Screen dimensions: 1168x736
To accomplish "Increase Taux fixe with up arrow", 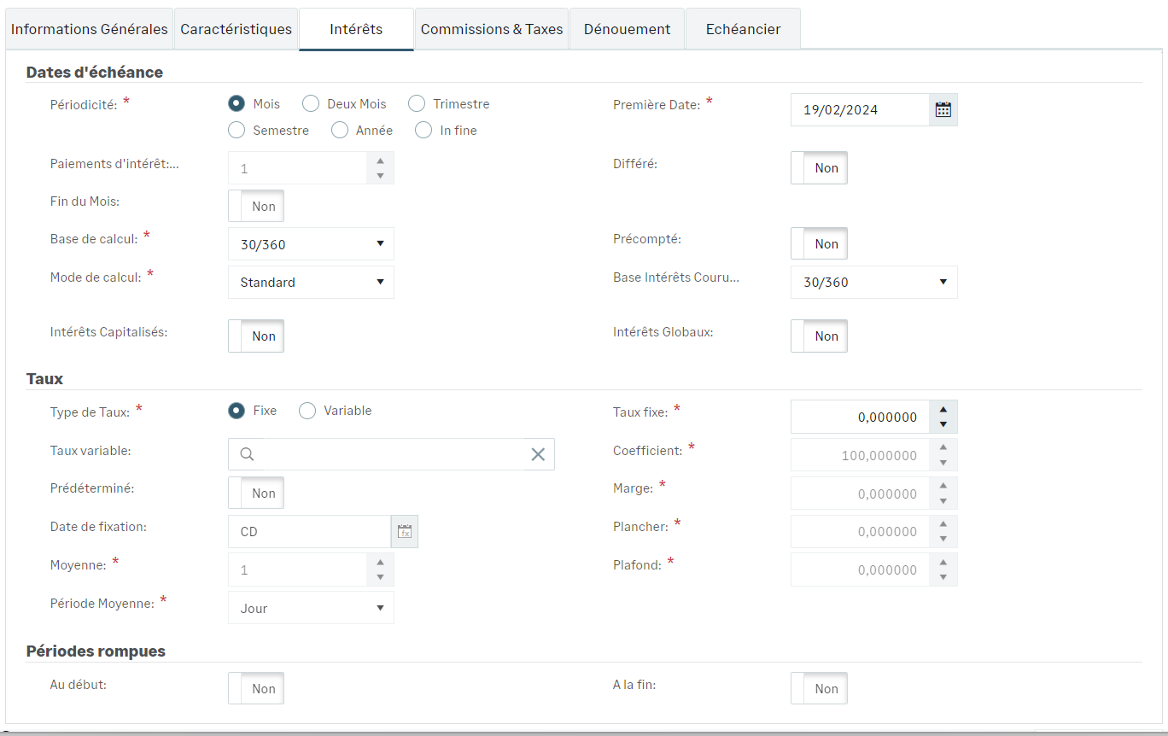I will click(x=943, y=409).
